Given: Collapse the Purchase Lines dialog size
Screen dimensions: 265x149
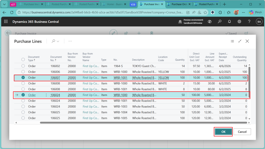Looking at the screenshot, I should coord(240,41).
